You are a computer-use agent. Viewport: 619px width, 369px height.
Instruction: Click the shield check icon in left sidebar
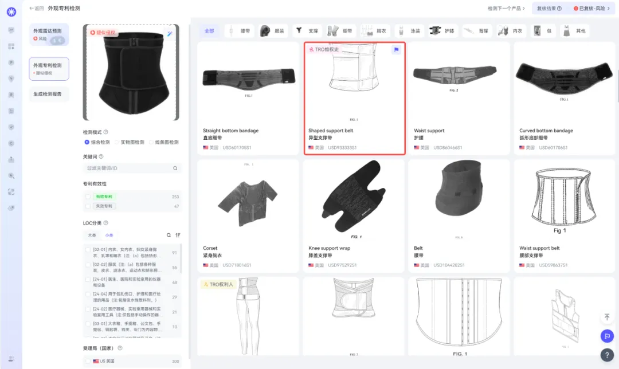point(11,127)
